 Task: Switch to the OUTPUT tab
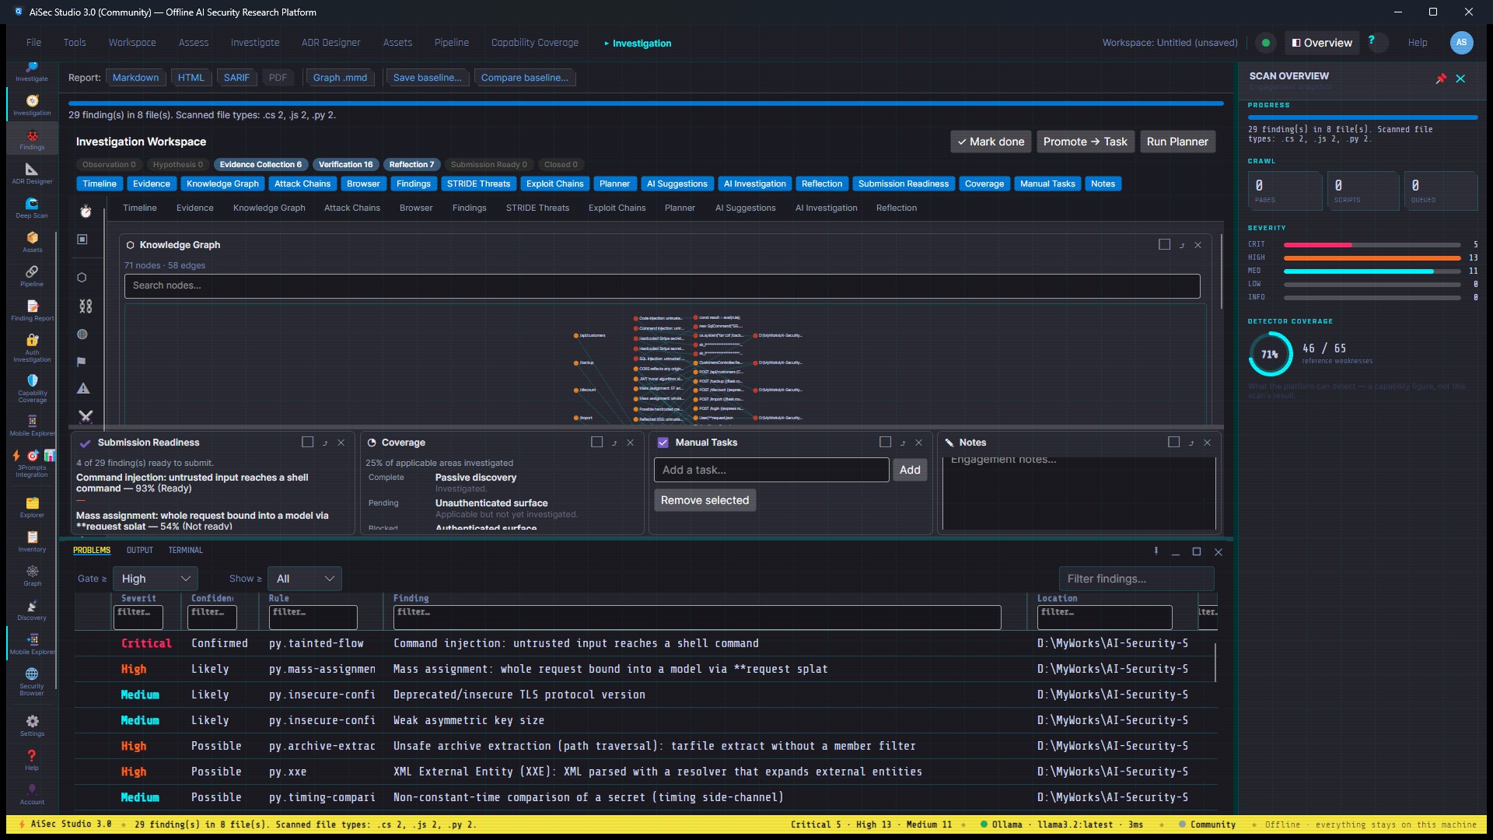click(139, 551)
